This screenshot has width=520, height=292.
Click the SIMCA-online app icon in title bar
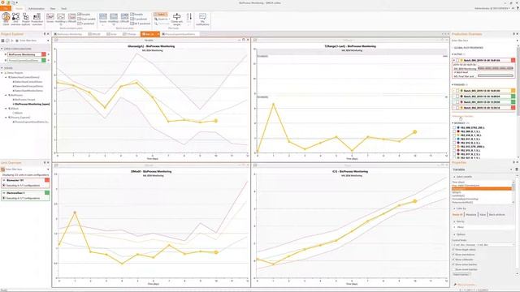click(2, 2)
